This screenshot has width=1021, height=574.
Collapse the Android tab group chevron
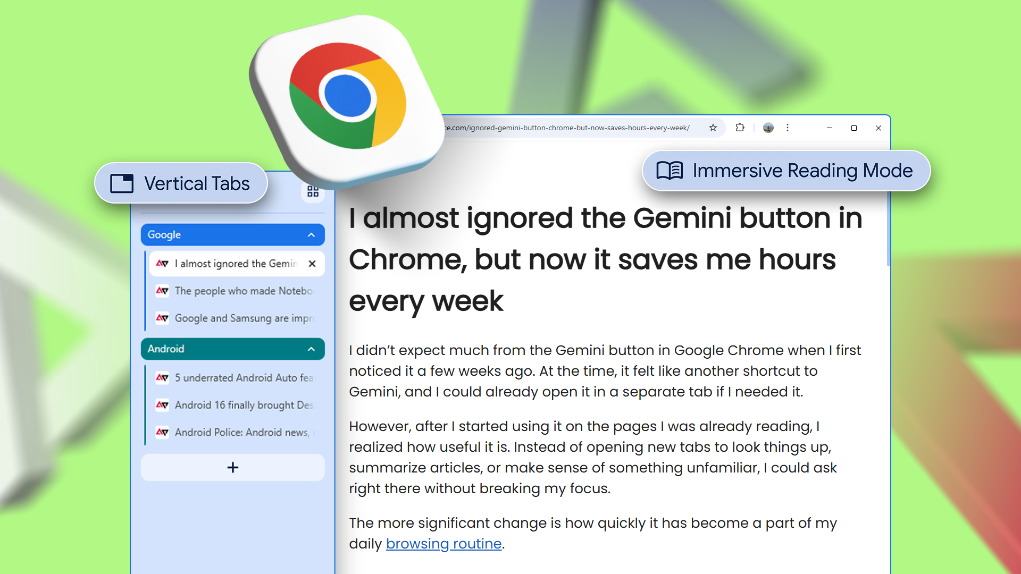[312, 349]
